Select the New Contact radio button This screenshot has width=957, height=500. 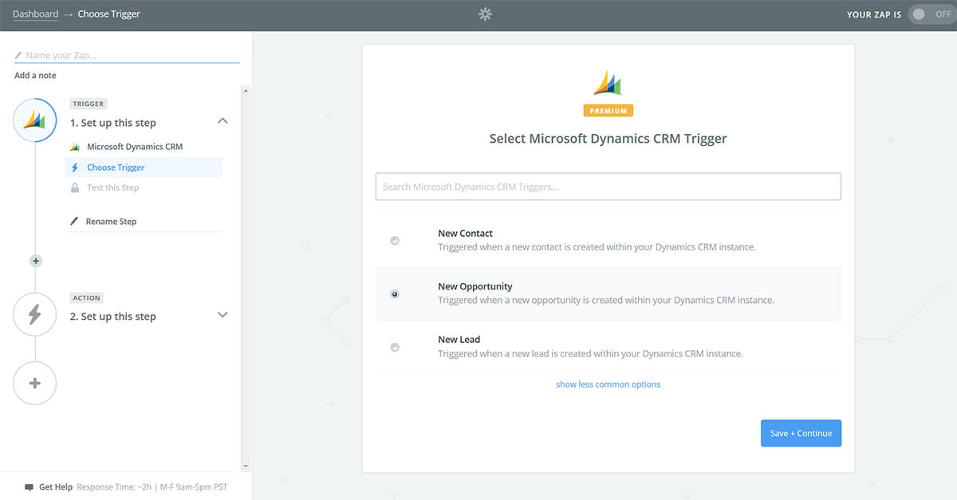click(395, 241)
